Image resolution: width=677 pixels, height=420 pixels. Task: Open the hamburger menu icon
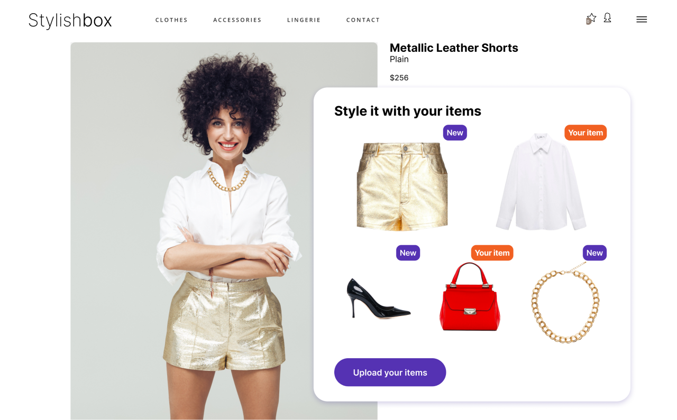pos(642,20)
